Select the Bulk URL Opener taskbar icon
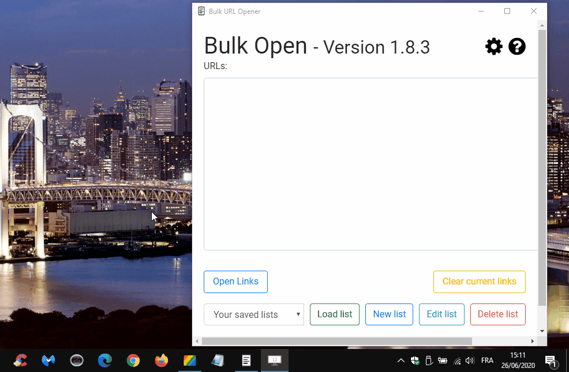Screen dimensions: 569x372 (x=246, y=360)
